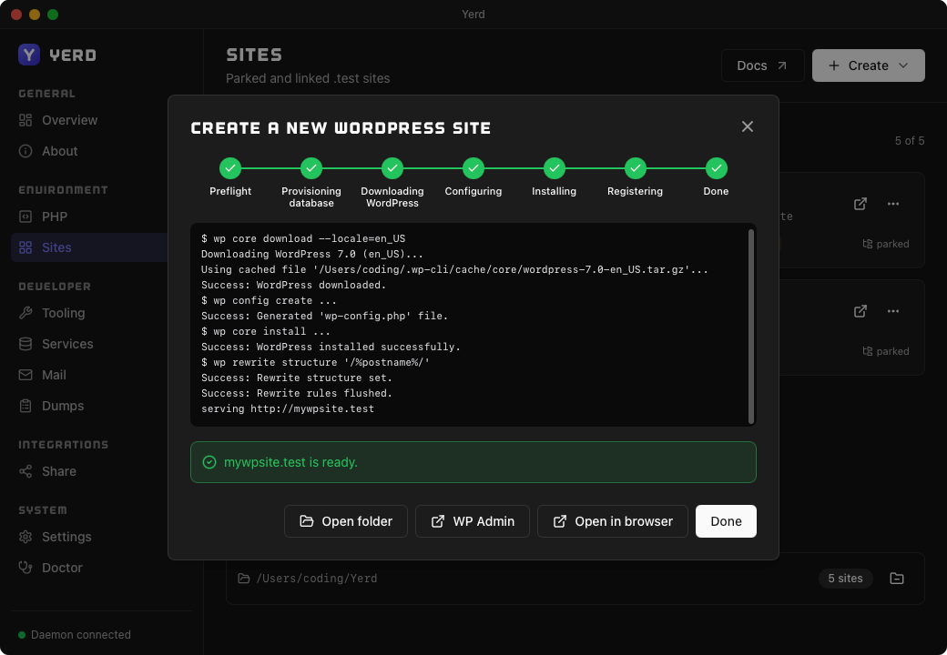The width and height of the screenshot is (947, 655).
Task: Click the Yerd logo icon in sidebar
Action: tap(29, 55)
